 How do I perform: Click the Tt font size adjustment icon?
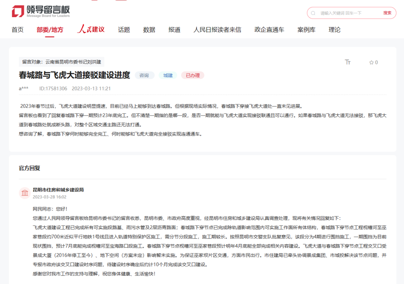coord(348,62)
